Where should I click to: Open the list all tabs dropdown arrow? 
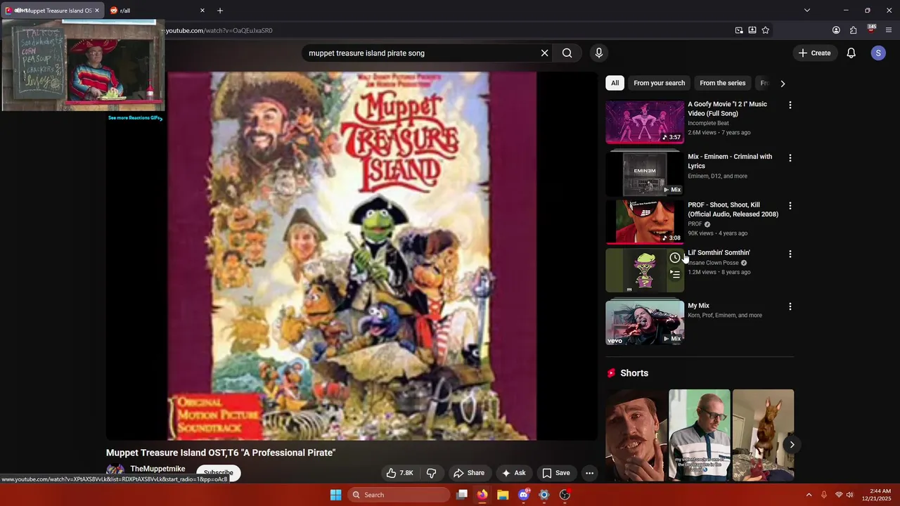point(807,11)
